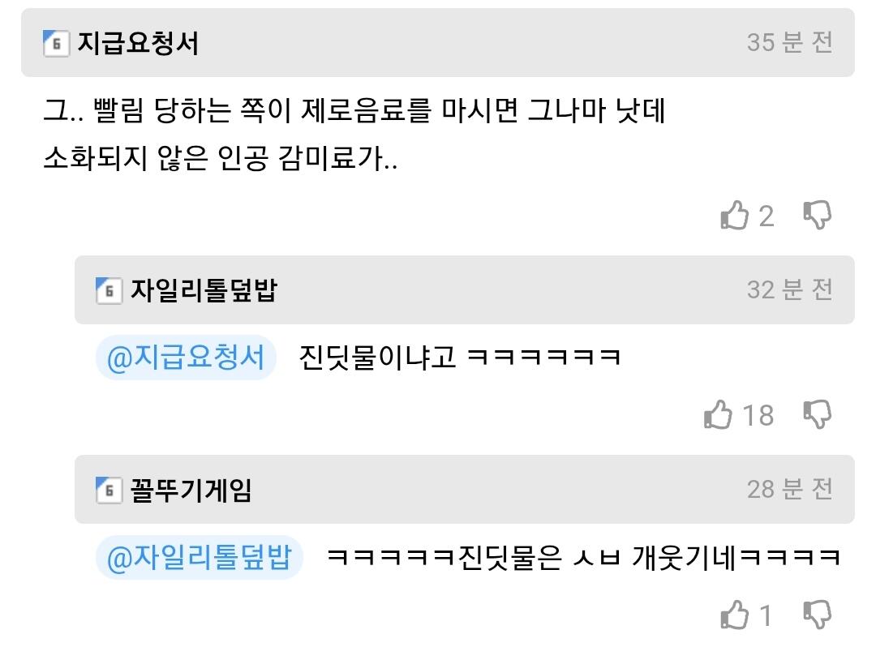Open the @지급요청서 mention tag
The image size is (876, 647).
186,358
